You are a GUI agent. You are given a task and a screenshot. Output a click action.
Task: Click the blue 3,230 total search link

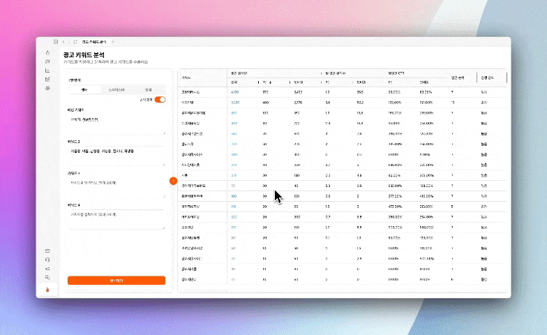coord(235,103)
